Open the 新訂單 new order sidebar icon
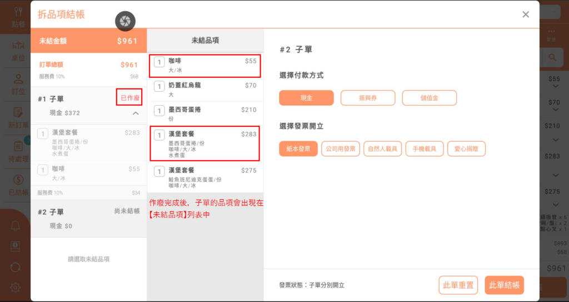This screenshot has width=569, height=302. tap(18, 117)
